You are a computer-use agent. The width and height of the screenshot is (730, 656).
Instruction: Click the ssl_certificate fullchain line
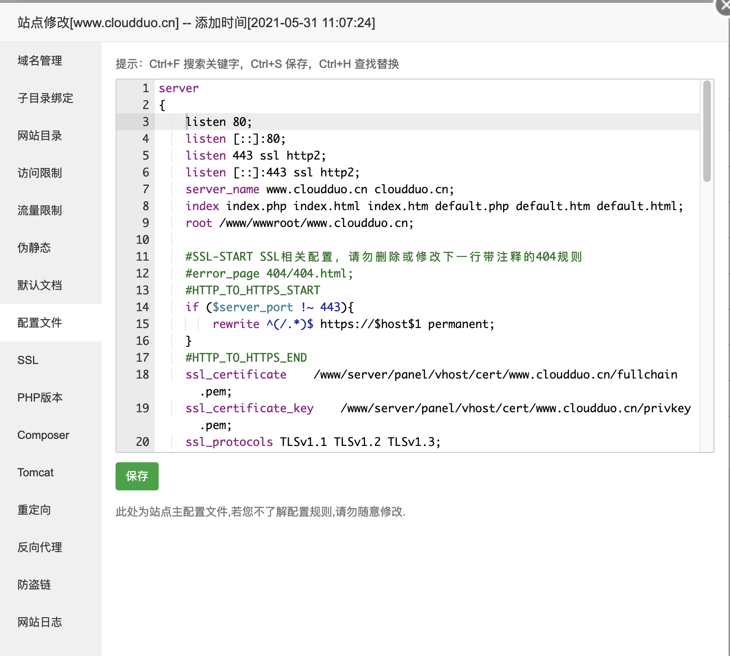click(x=431, y=383)
